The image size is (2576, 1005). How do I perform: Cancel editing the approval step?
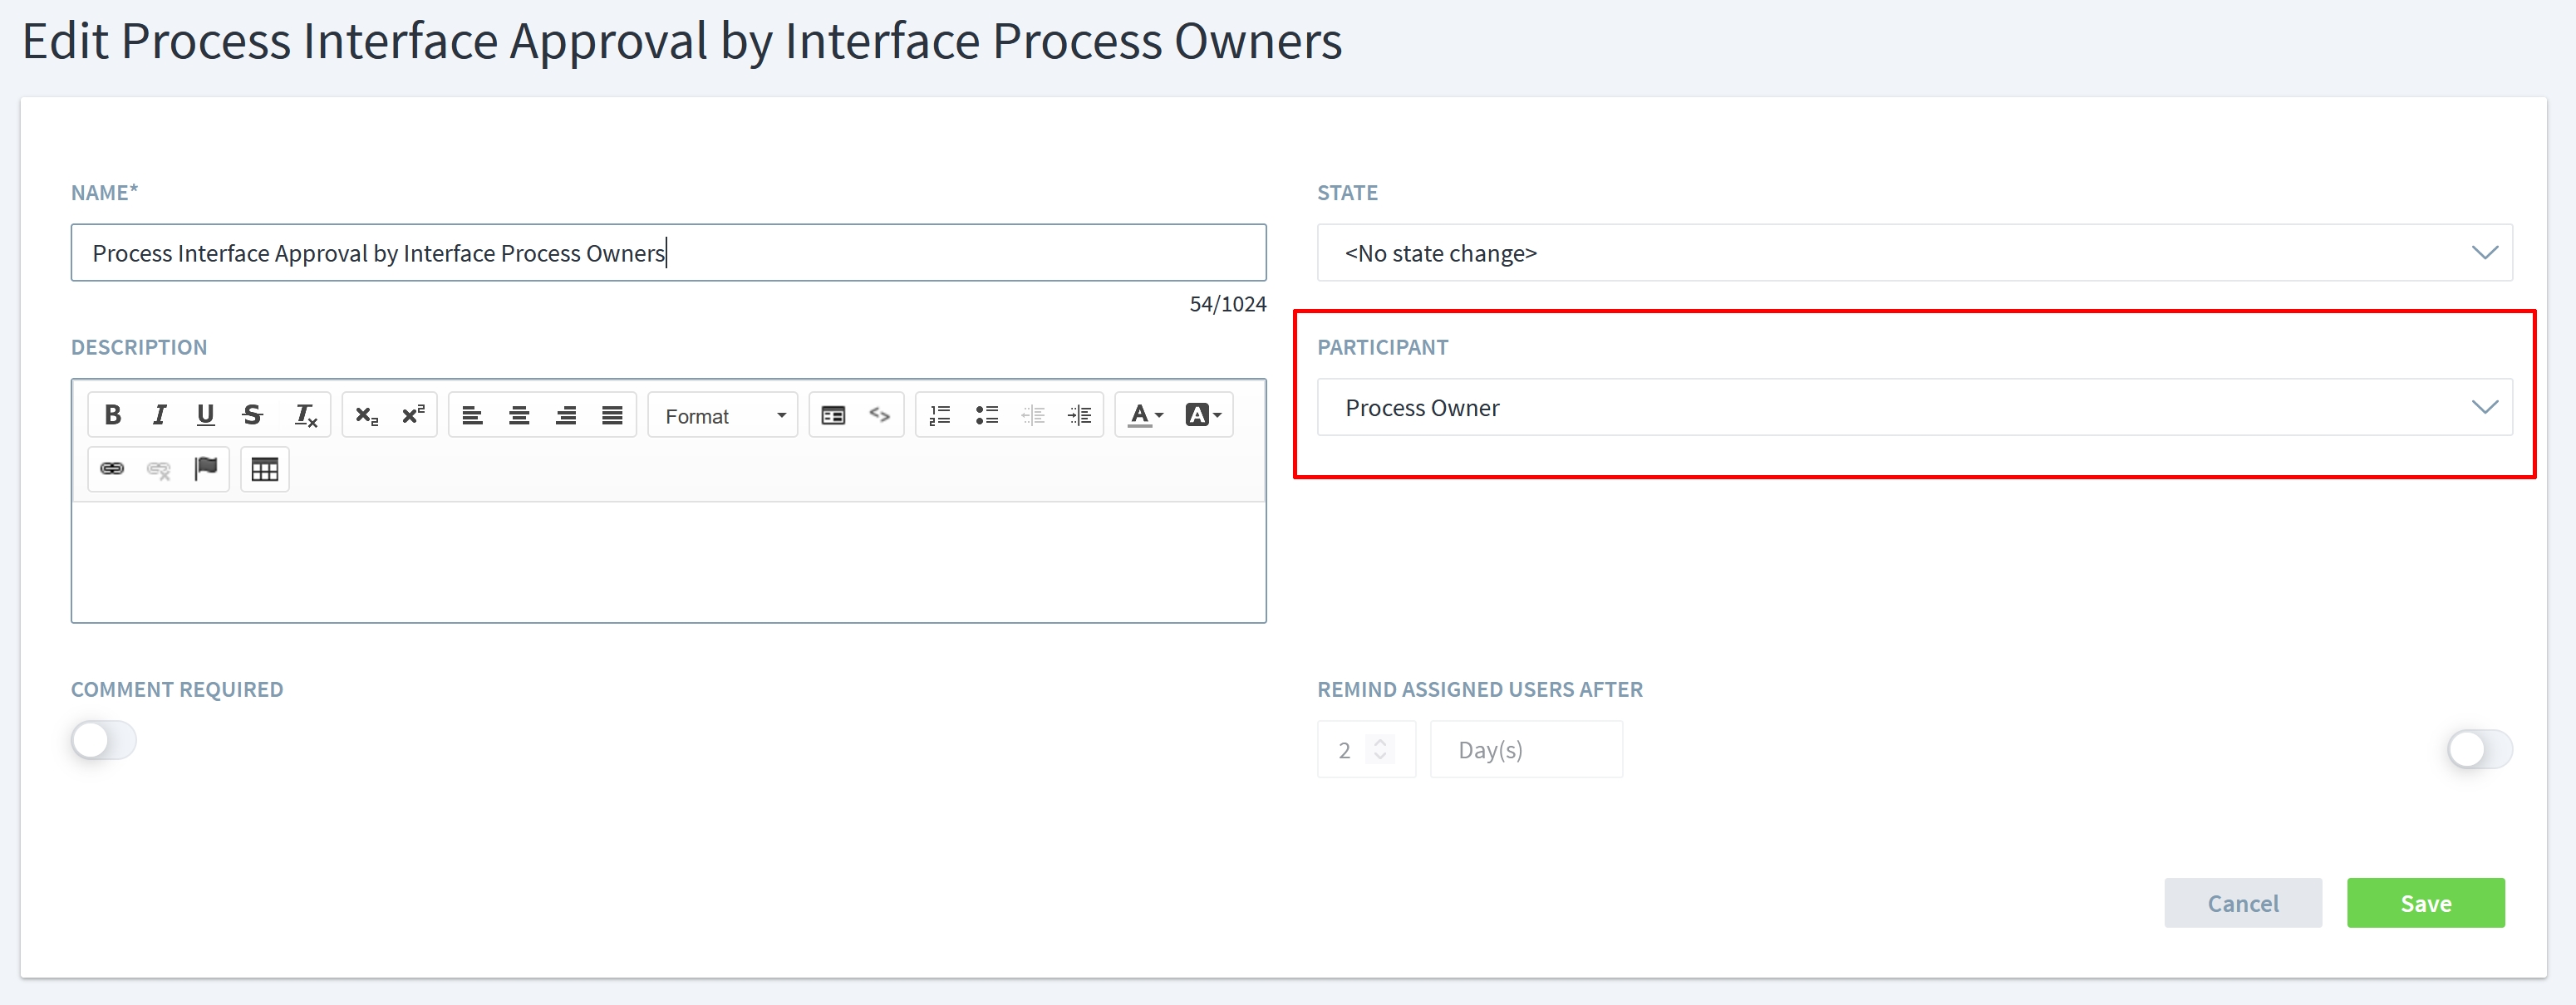point(2243,902)
